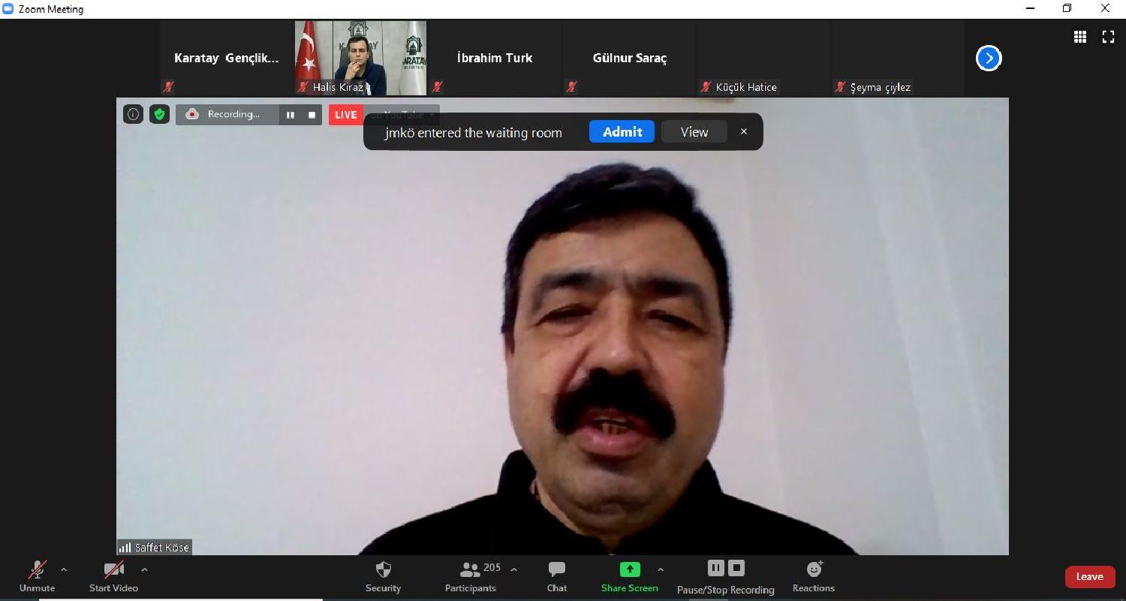The height and width of the screenshot is (601, 1126).
Task: Enter full screen mode
Action: 1108,37
